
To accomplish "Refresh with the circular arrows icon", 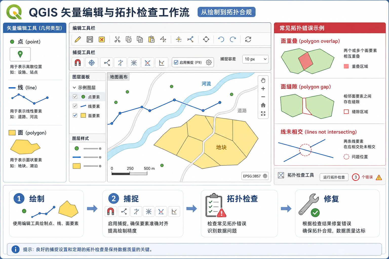I will click(248, 39).
